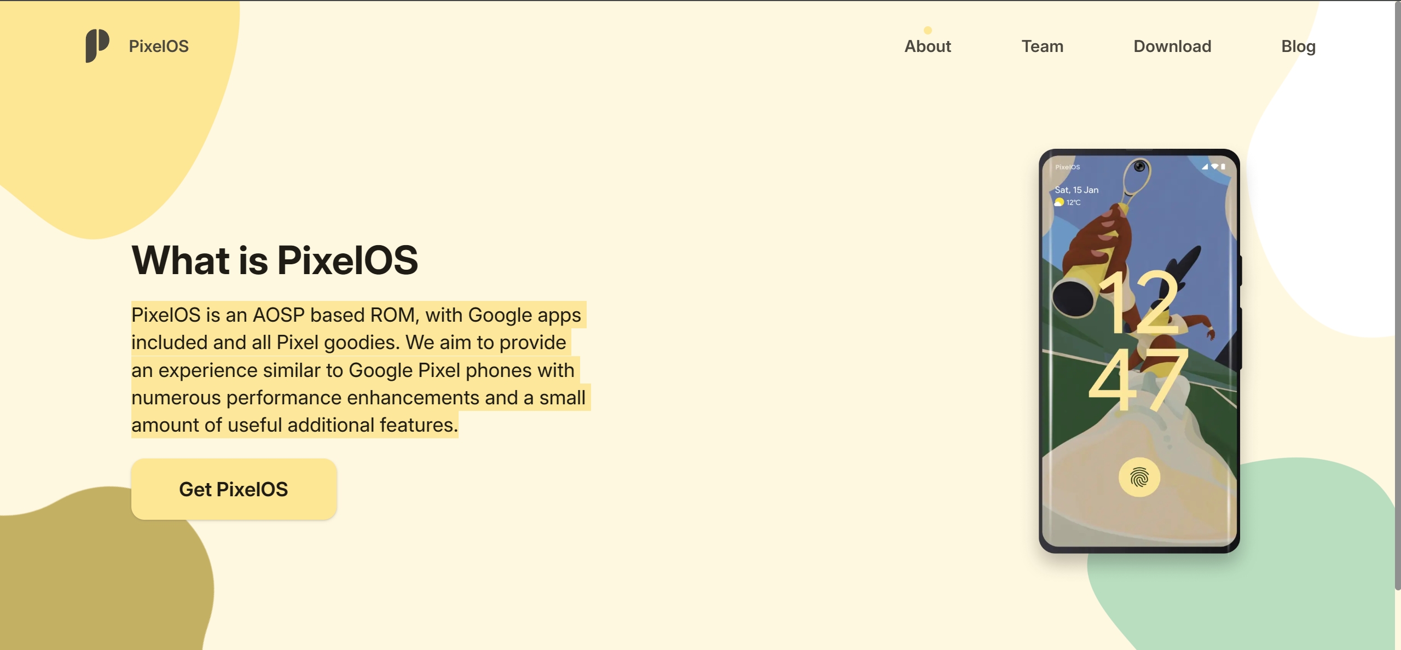Click the phone's front camera lens
The width and height of the screenshot is (1401, 650).
pyautogui.click(x=1139, y=166)
